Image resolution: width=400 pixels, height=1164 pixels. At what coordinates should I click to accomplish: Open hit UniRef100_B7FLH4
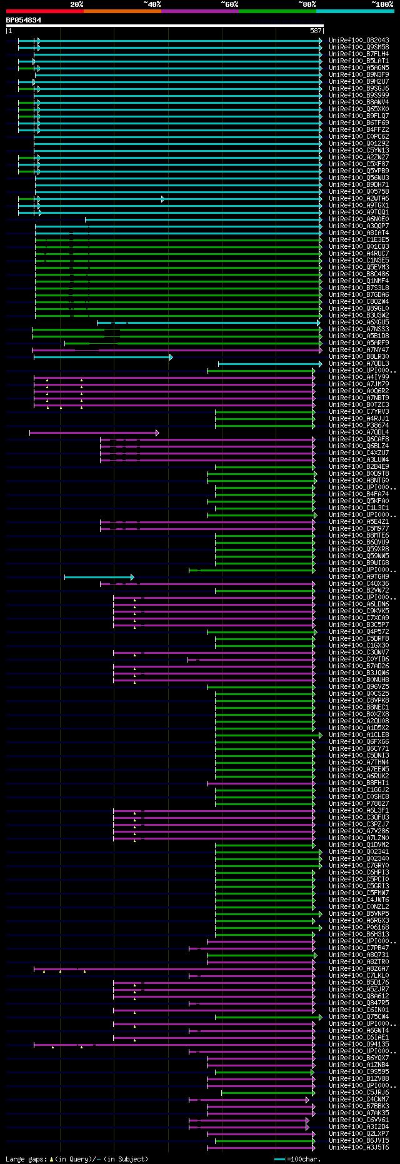[x=359, y=54]
